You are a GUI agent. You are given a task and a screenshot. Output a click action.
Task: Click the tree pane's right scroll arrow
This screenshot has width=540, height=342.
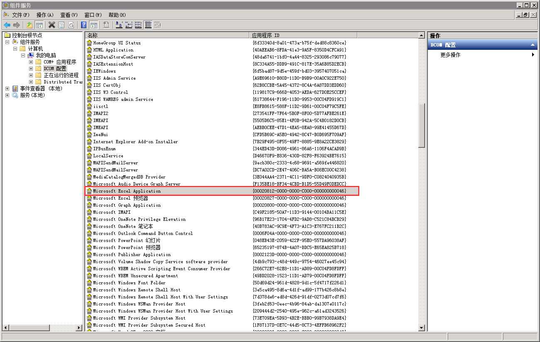(79, 328)
